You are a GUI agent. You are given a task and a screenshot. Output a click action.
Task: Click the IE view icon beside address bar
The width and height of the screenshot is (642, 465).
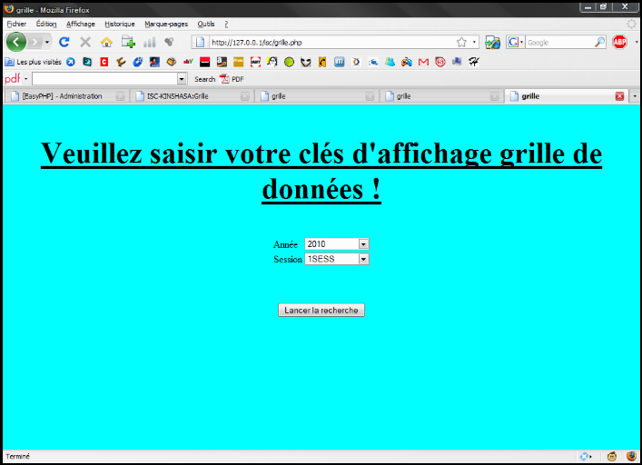pos(492,42)
